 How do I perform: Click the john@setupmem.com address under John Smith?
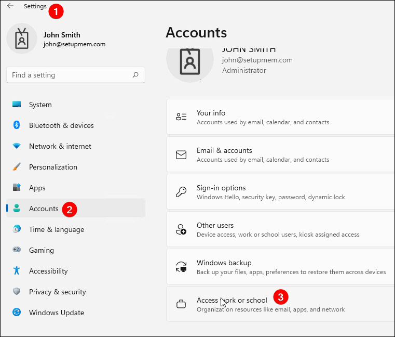pyautogui.click(x=74, y=44)
